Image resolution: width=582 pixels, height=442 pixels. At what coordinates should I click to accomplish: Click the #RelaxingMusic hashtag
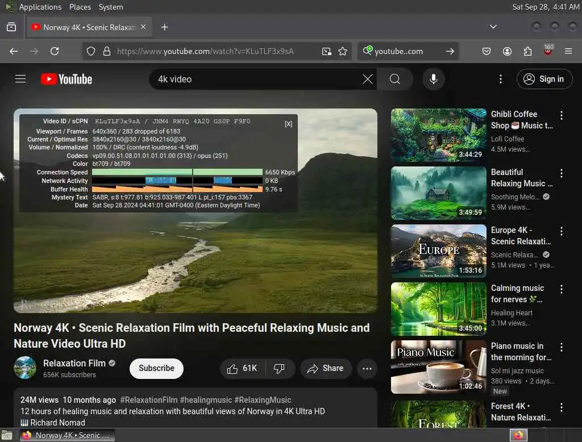(x=263, y=400)
